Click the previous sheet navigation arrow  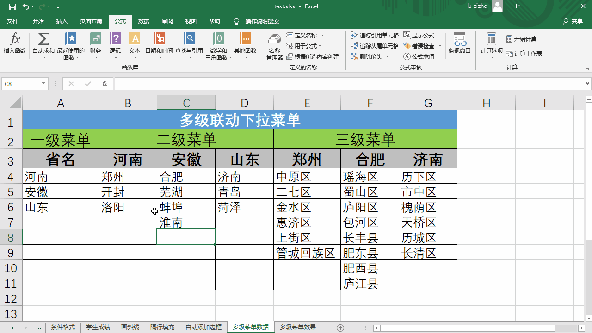(12, 327)
